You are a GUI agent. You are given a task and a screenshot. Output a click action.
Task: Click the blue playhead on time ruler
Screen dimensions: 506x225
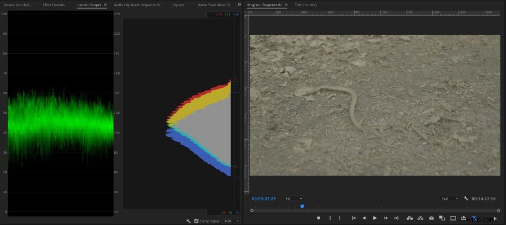(302, 206)
